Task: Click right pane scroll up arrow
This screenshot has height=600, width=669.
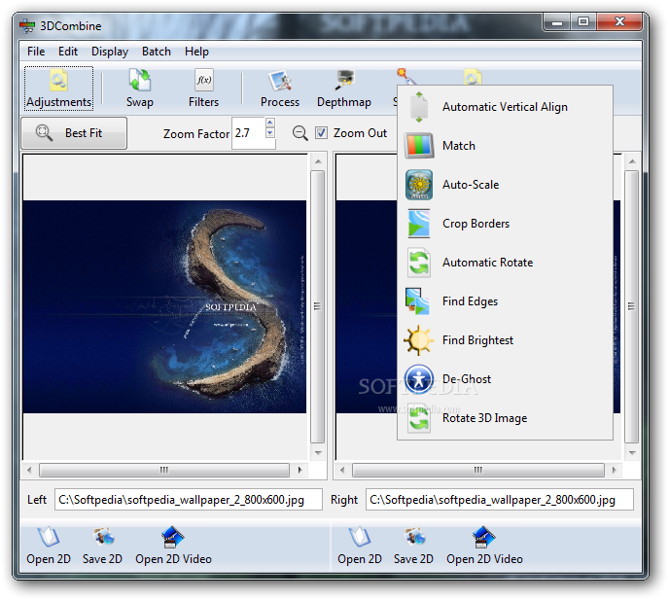Action: [632, 161]
